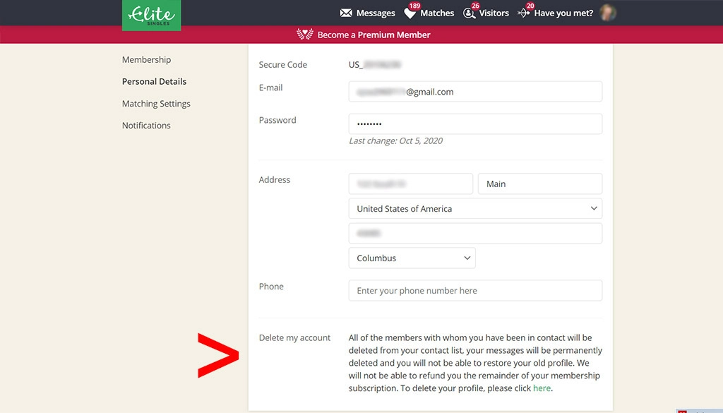The image size is (723, 413).
Task: Click the 26 badge on Visitors
Action: (x=476, y=5)
